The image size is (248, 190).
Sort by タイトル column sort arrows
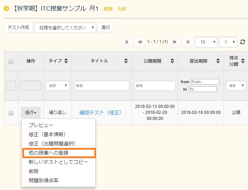point(126,61)
